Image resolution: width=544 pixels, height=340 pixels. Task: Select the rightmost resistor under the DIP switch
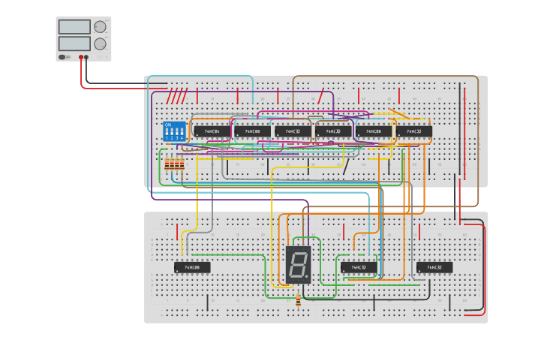pos(182,164)
